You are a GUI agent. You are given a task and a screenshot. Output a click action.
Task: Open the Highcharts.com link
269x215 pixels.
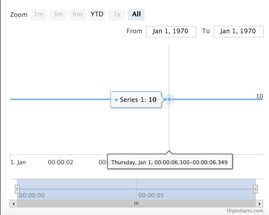tap(244, 211)
